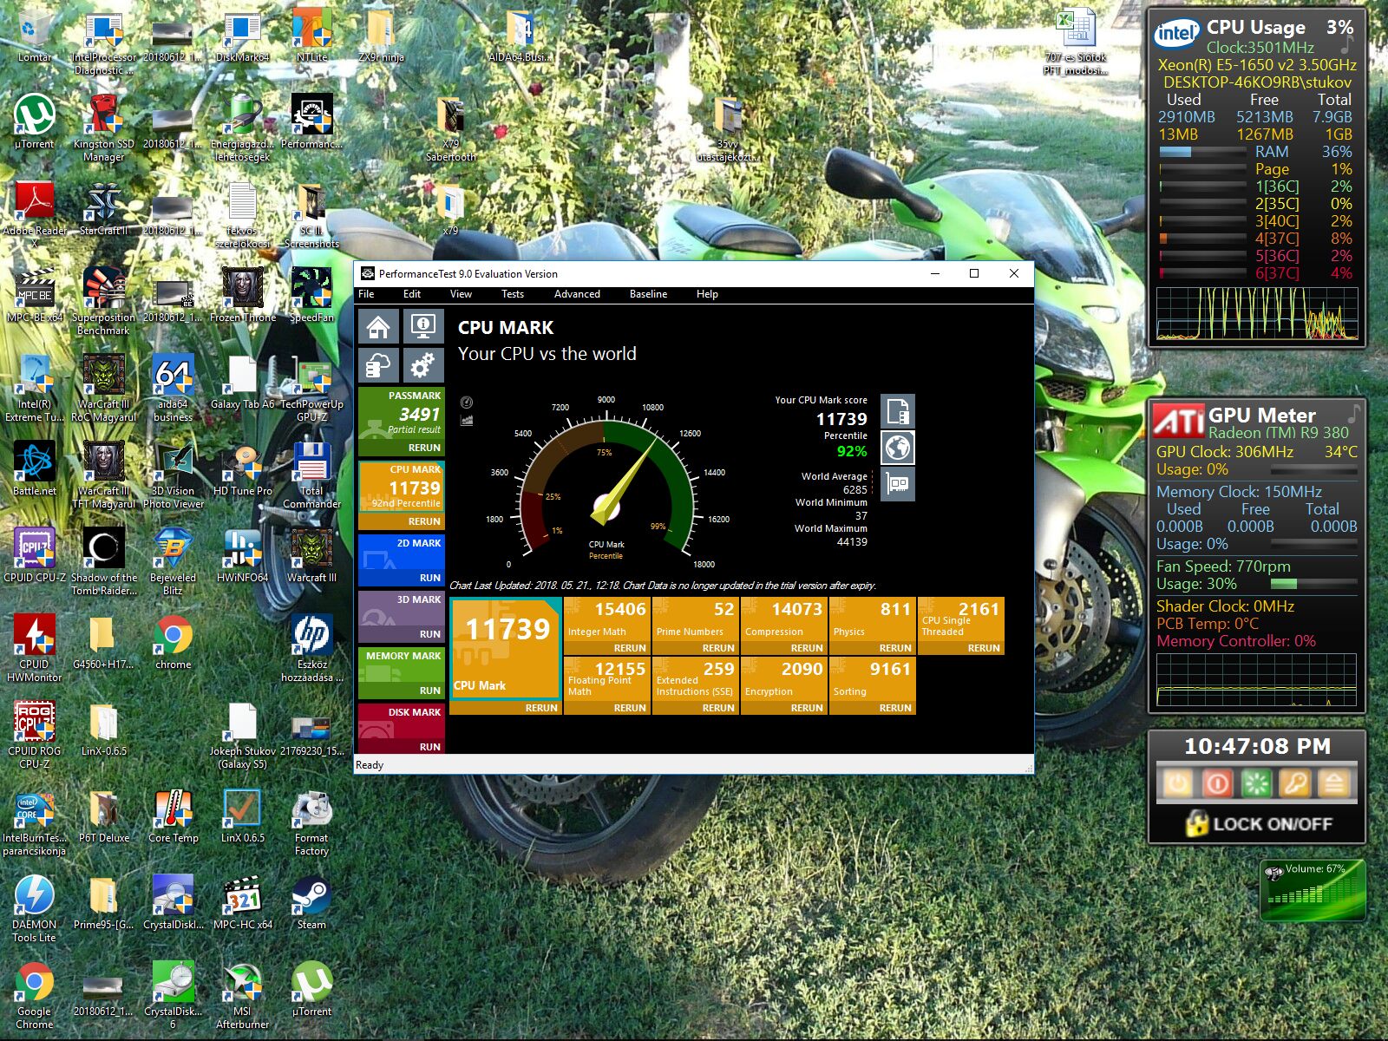Select the TechPowerUp GPU-Z desktop icon
Image resolution: width=1388 pixels, height=1041 pixels.
[x=311, y=387]
